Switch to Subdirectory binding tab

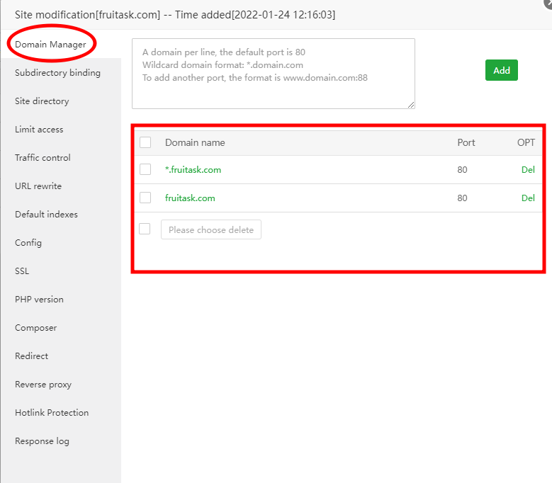coord(57,73)
